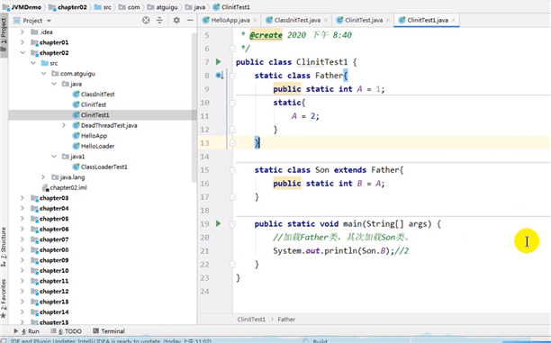Fold the static block at line 10
The width and height of the screenshot is (551, 343).
point(232,103)
